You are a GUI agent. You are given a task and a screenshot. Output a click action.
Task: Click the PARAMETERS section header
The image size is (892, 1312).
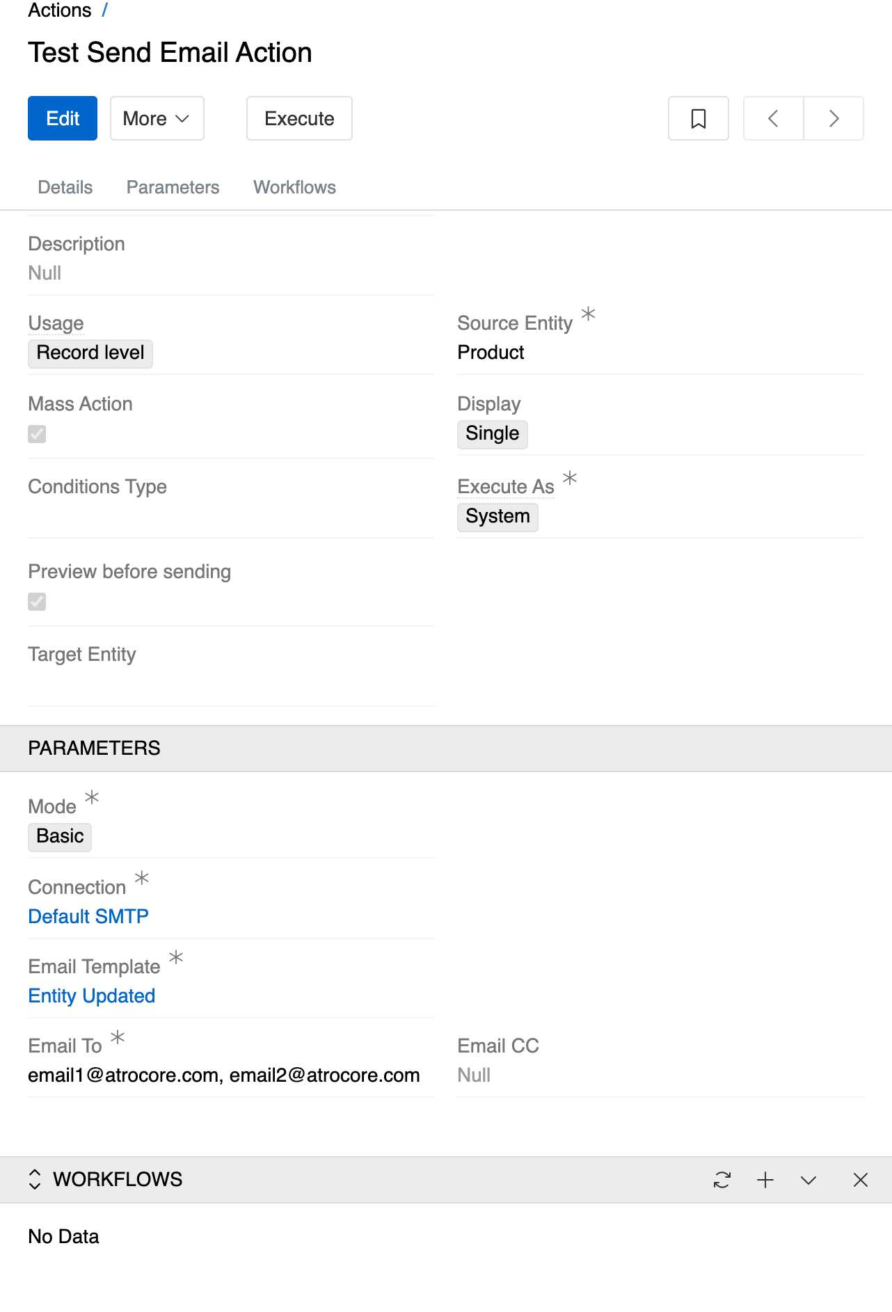pos(94,748)
